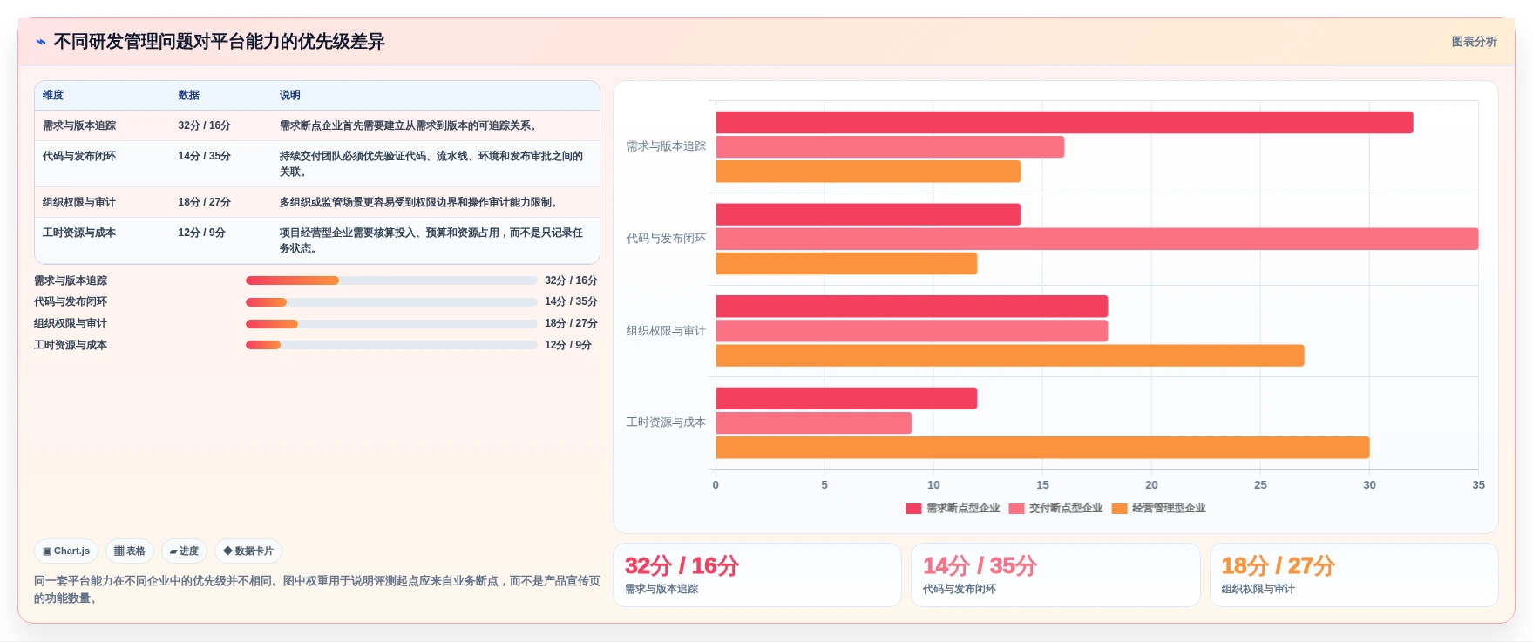Click the 维度 column header
The width and height of the screenshot is (1533, 642).
coord(53,95)
